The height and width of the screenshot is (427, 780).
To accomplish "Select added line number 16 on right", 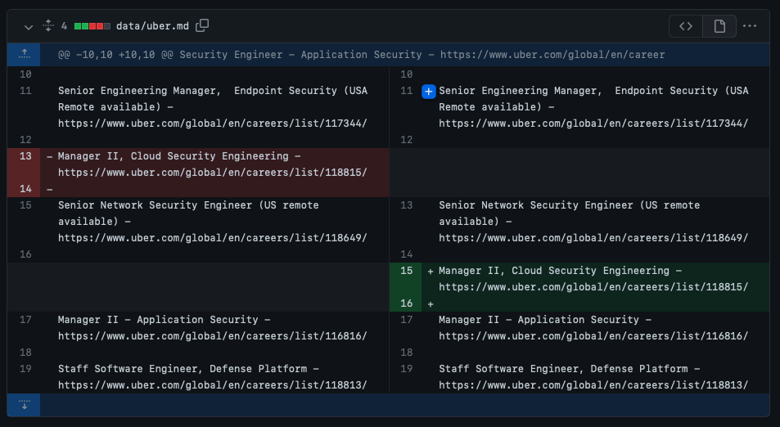I will coord(406,303).
